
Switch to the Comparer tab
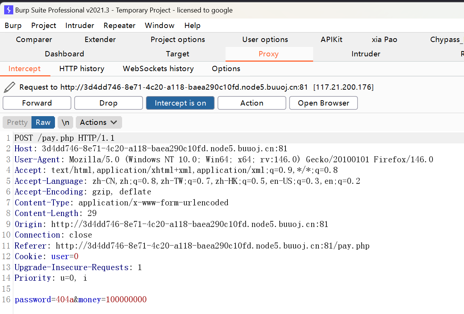click(34, 39)
